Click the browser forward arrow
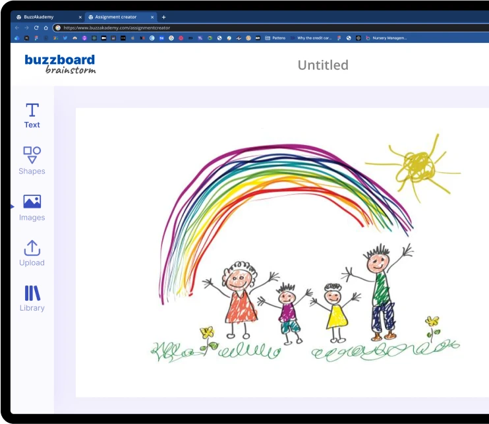Viewport: 489px width, 424px height. [x=26, y=28]
